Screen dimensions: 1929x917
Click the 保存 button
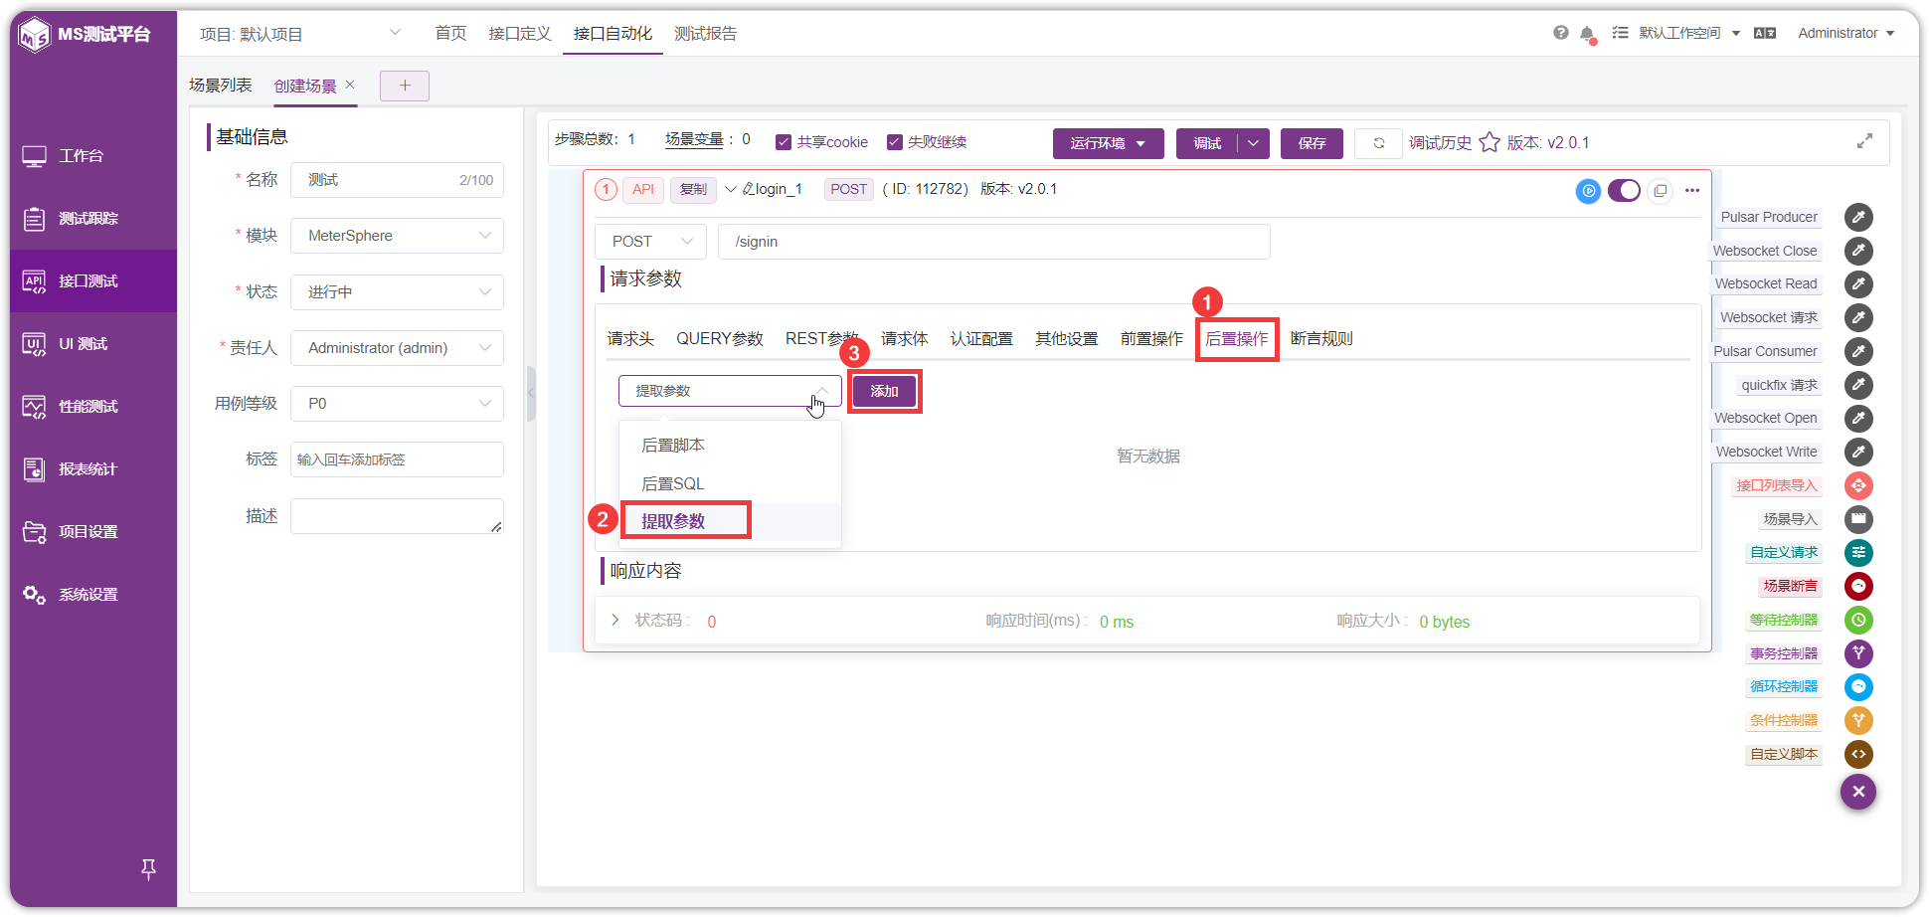[x=1312, y=143]
